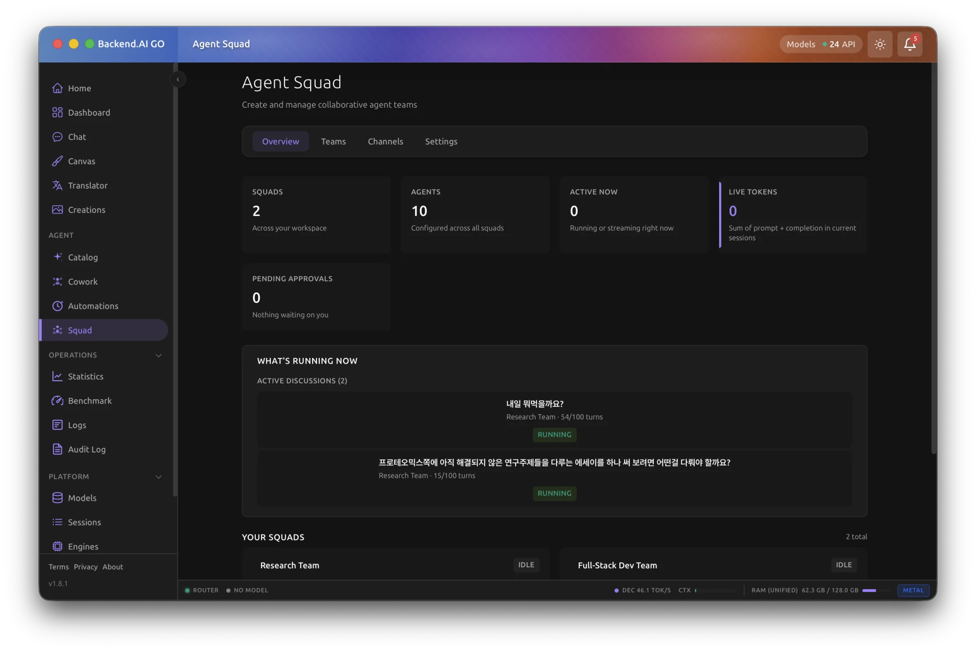Open notifications bell with 5 badge

[x=909, y=44]
